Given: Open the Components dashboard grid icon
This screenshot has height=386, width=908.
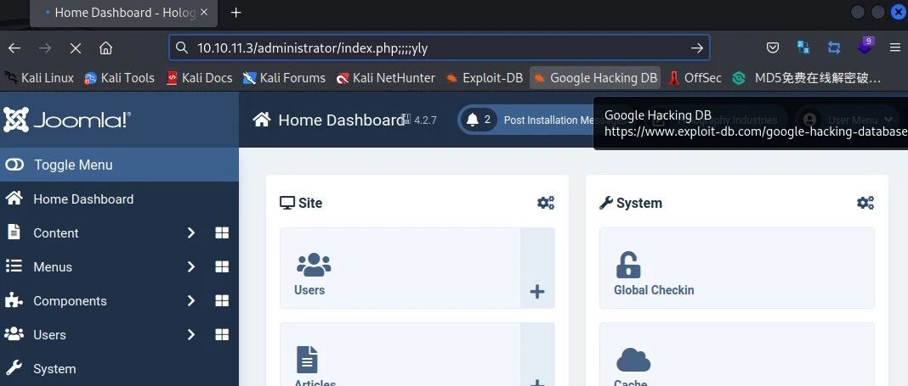Looking at the screenshot, I should point(222,301).
